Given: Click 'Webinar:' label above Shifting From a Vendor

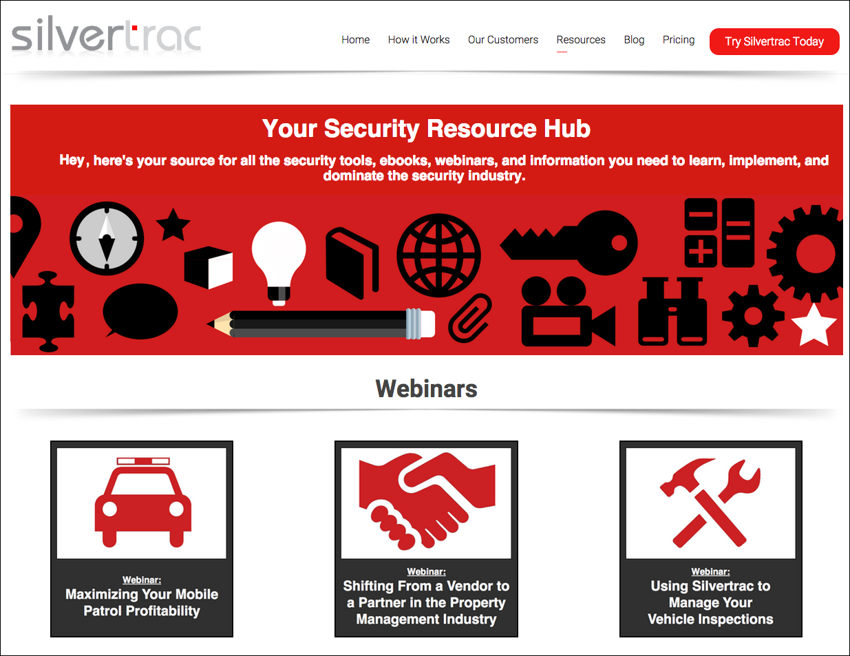Looking at the screenshot, I should click(426, 572).
